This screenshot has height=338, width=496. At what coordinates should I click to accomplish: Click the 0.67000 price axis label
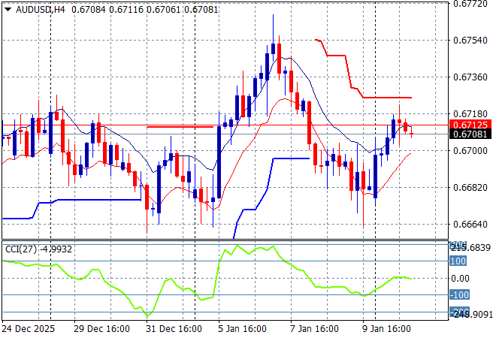click(470, 150)
